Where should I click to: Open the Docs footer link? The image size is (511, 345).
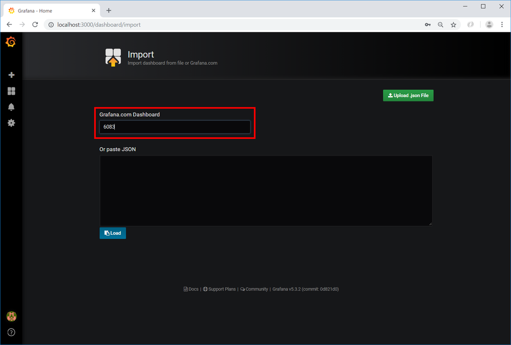[191, 289]
